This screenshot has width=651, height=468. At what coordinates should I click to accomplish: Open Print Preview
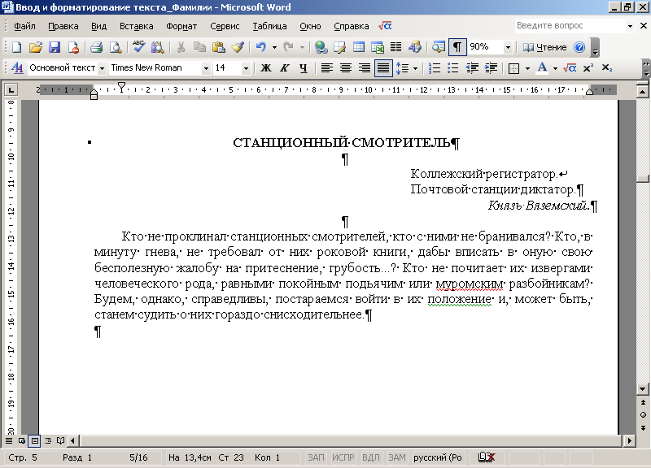[x=115, y=47]
